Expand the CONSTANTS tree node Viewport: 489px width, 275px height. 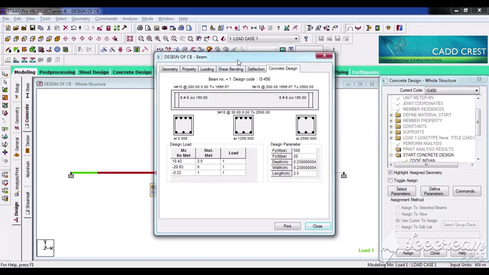(x=391, y=126)
